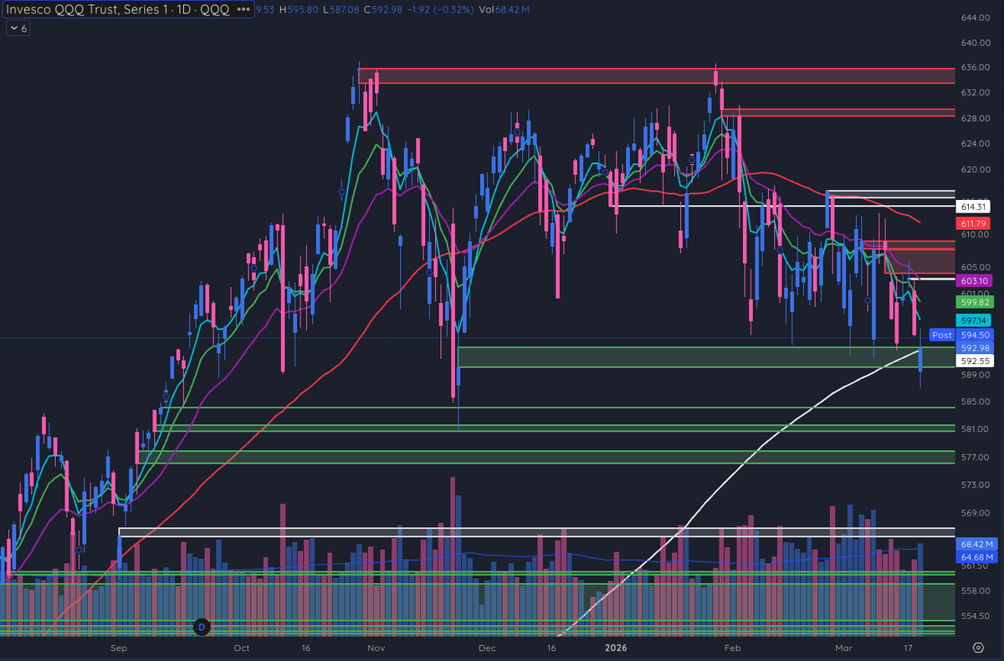Screen dimensions: 1004x661
Task: Click the high value H595.80 in legend
Action: pyautogui.click(x=300, y=10)
